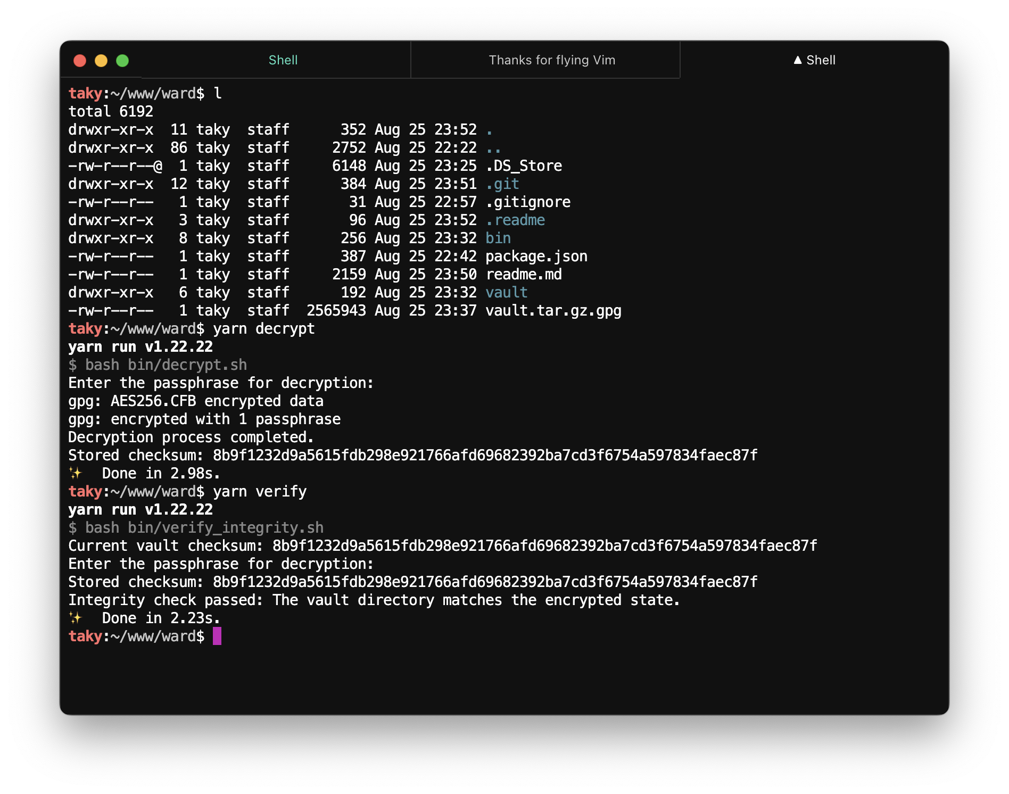This screenshot has width=1009, height=794.
Task: Click the 'Integrity check passed' message
Action: point(374,600)
